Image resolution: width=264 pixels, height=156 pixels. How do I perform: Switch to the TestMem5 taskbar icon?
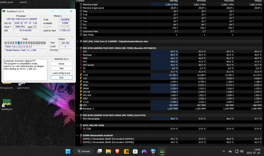(162, 151)
